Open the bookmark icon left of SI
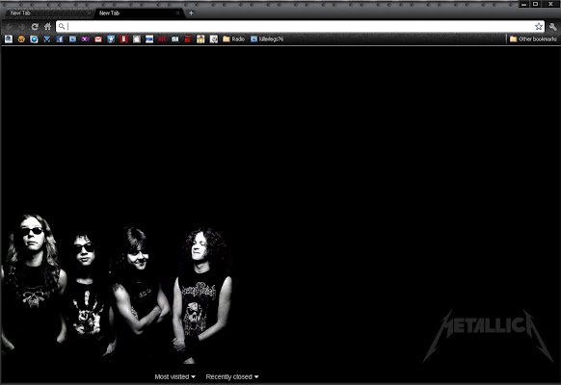Image resolution: width=561 pixels, height=385 pixels. click(162, 38)
